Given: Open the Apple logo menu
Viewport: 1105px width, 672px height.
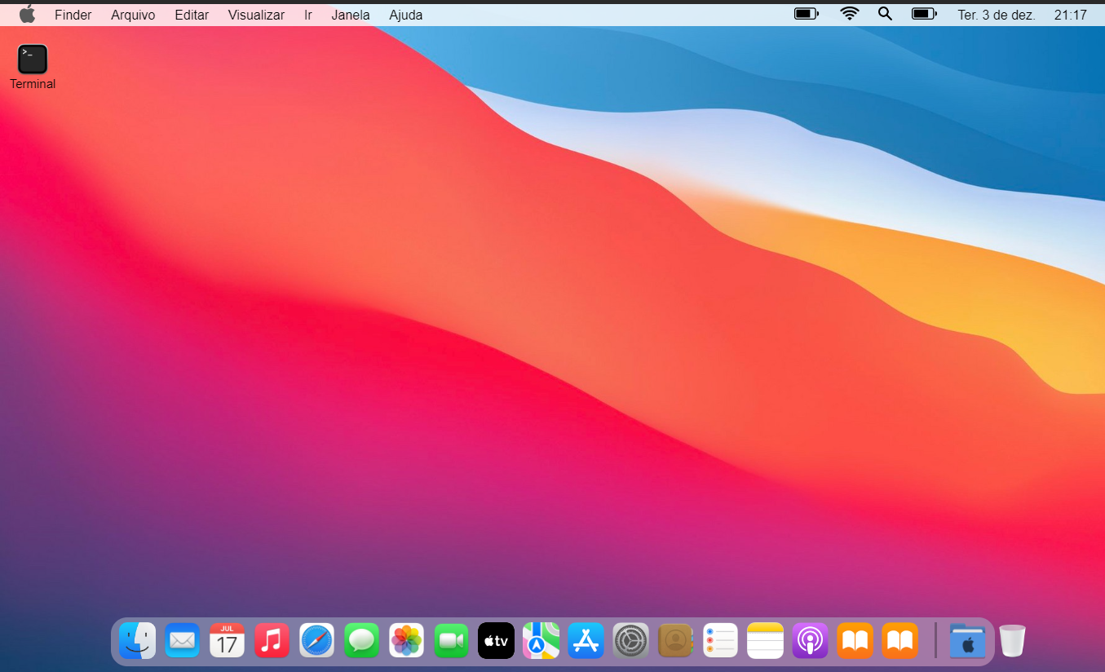Looking at the screenshot, I should click(x=27, y=15).
